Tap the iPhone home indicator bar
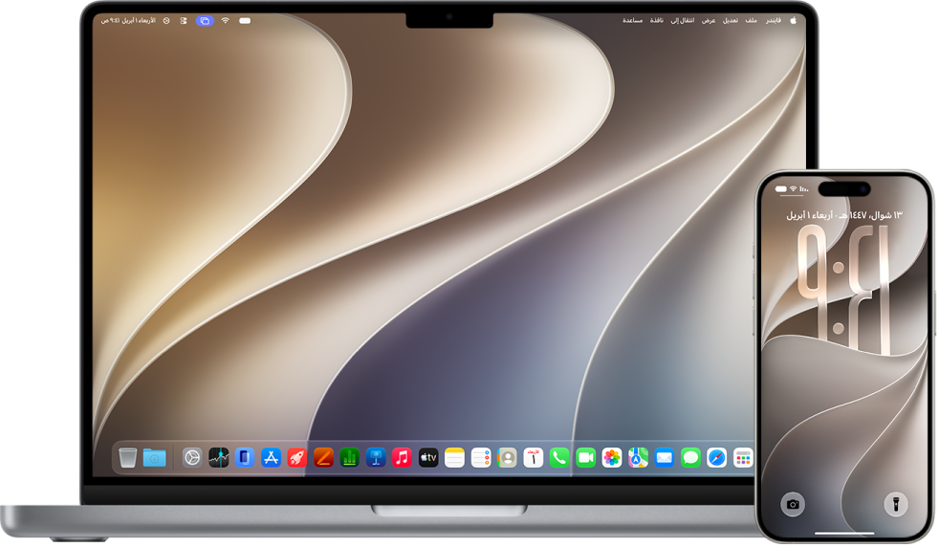The width and height of the screenshot is (939, 547). coord(844,534)
